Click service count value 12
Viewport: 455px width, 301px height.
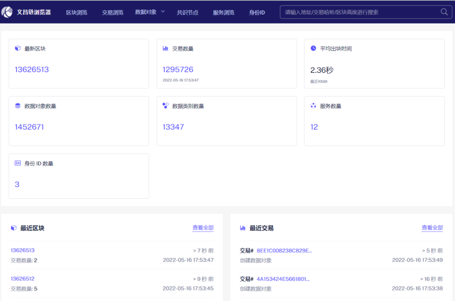click(x=314, y=127)
